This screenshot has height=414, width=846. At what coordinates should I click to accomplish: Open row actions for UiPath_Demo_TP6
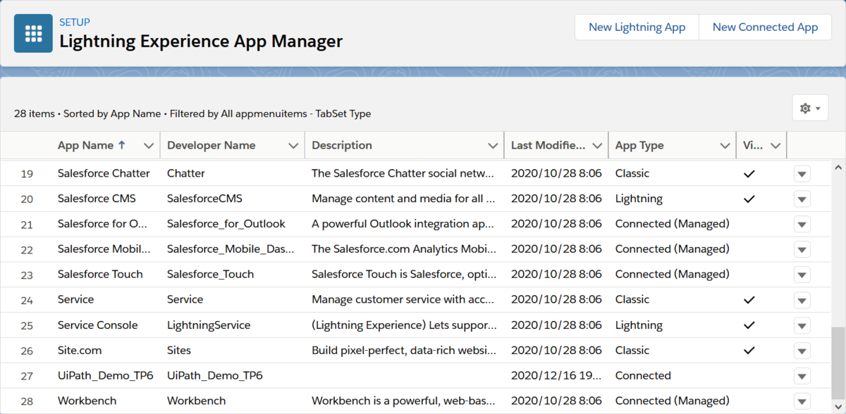(802, 377)
